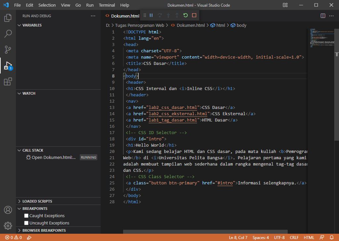
Task: Click the Ln 8, Col 7 status item
Action: point(238,238)
